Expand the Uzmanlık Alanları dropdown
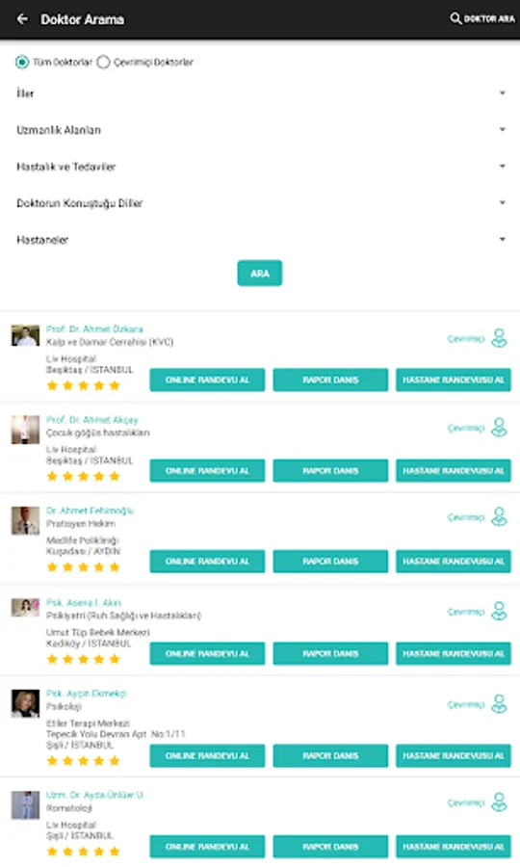The width and height of the screenshot is (520, 867). click(x=260, y=130)
